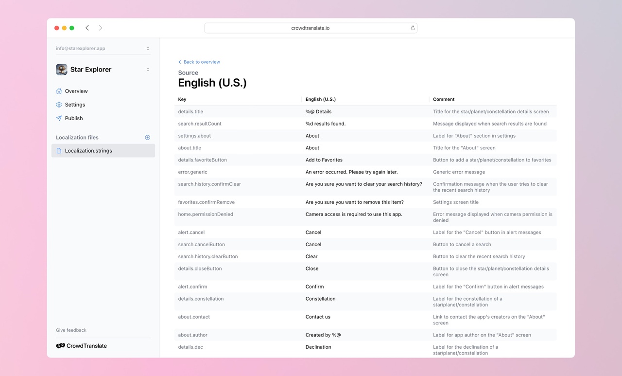Open the info@starexplorer.app account selector

(x=102, y=48)
